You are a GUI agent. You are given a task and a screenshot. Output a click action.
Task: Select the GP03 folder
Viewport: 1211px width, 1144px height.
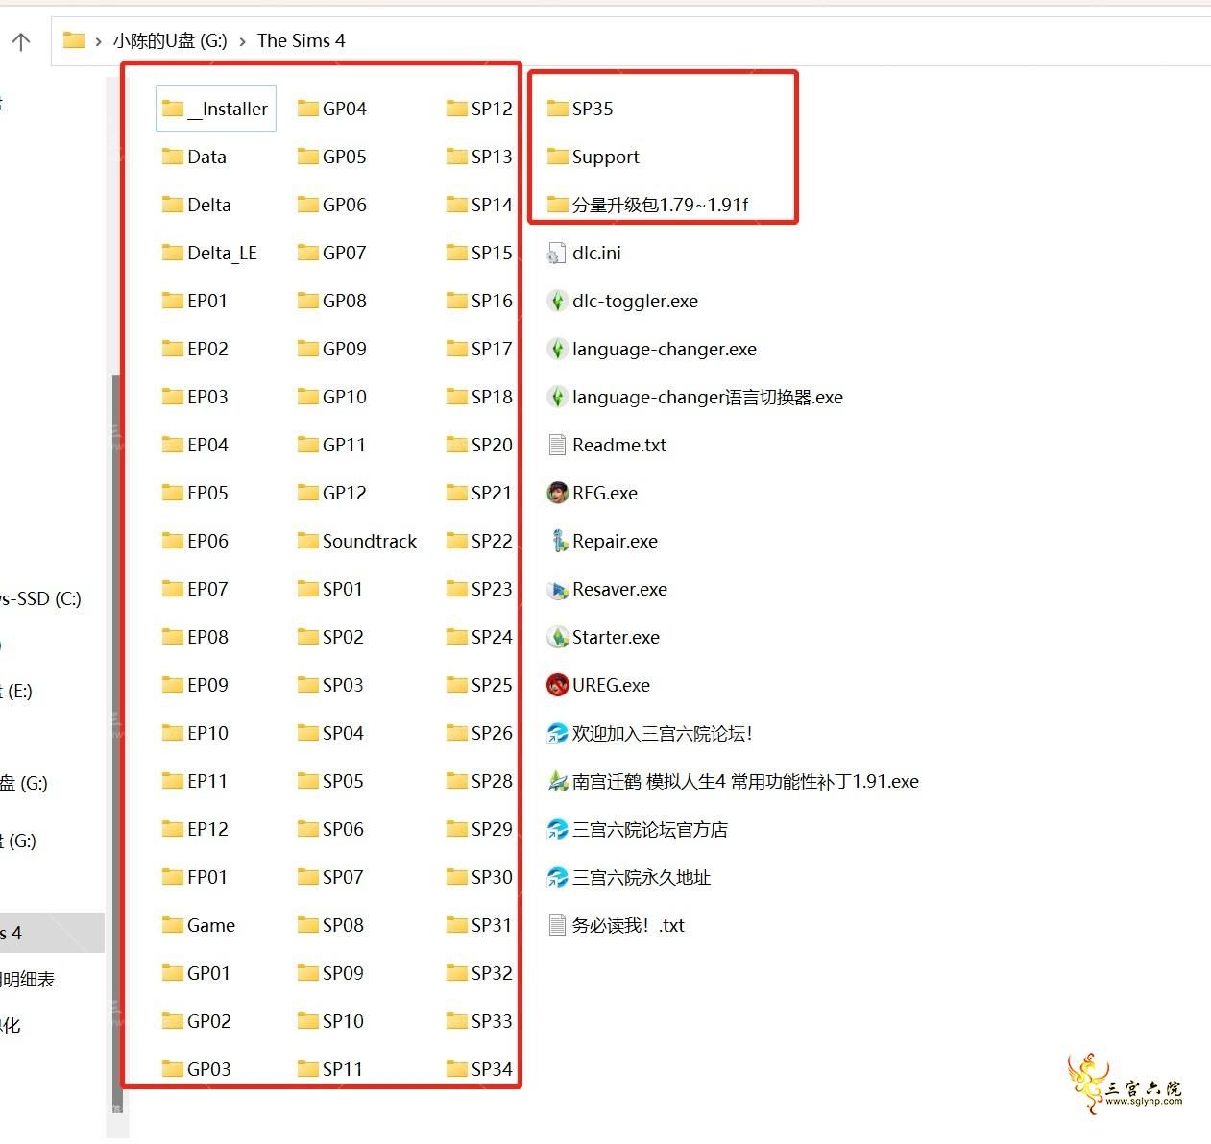point(196,1069)
